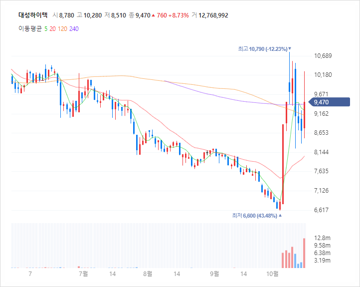Click the stock name 대성하이텍
Screen dimensions: 360x287
click(x=33, y=15)
